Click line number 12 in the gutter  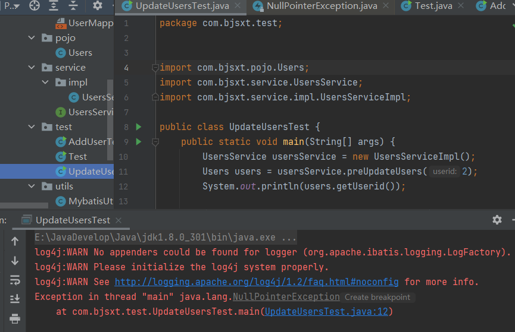click(x=123, y=186)
